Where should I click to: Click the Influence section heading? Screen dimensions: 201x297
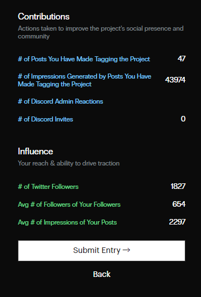(36, 152)
